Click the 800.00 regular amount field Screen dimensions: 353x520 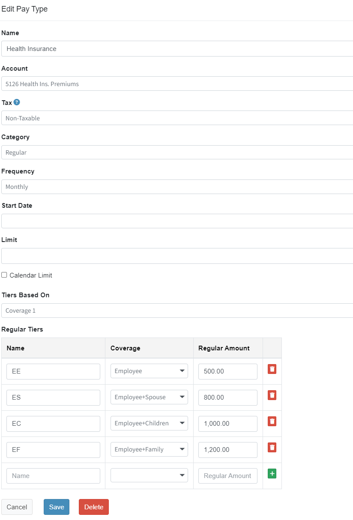click(228, 397)
